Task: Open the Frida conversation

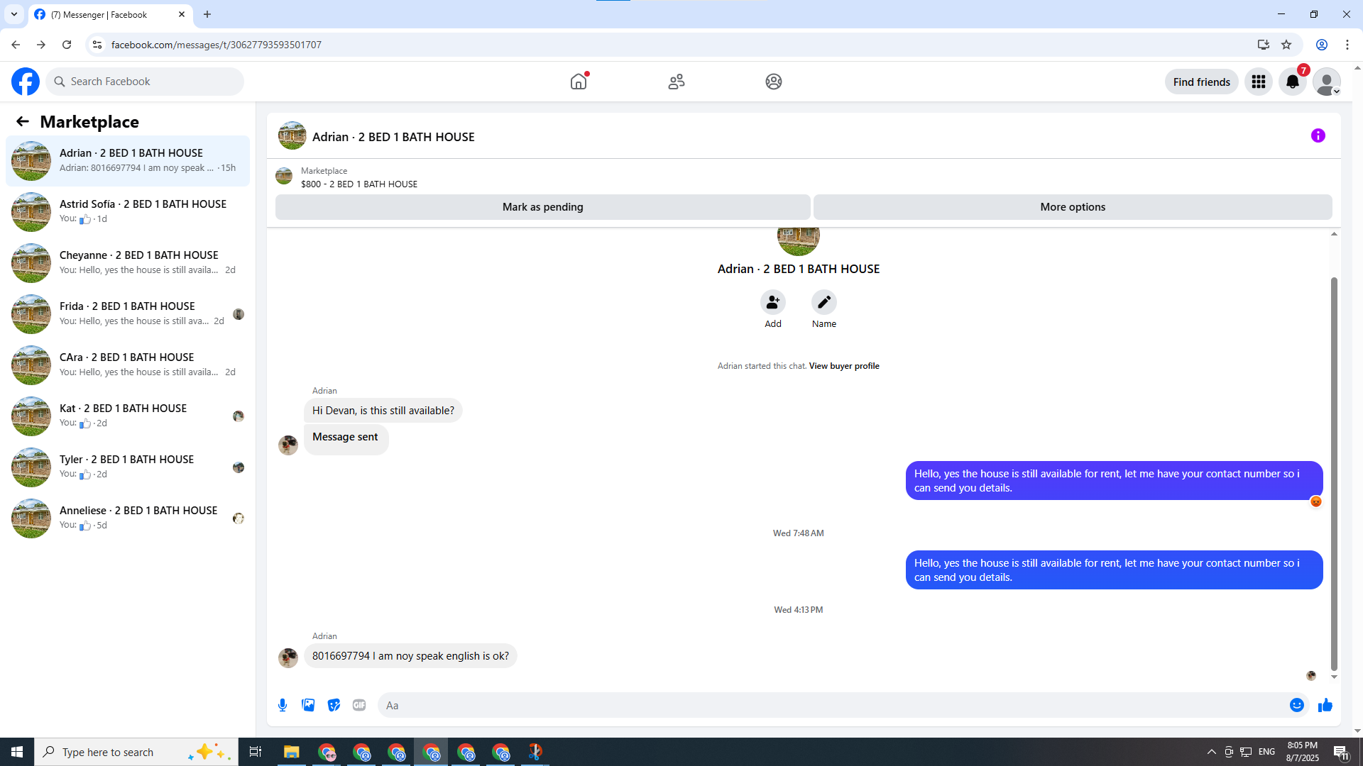Action: 128,314
